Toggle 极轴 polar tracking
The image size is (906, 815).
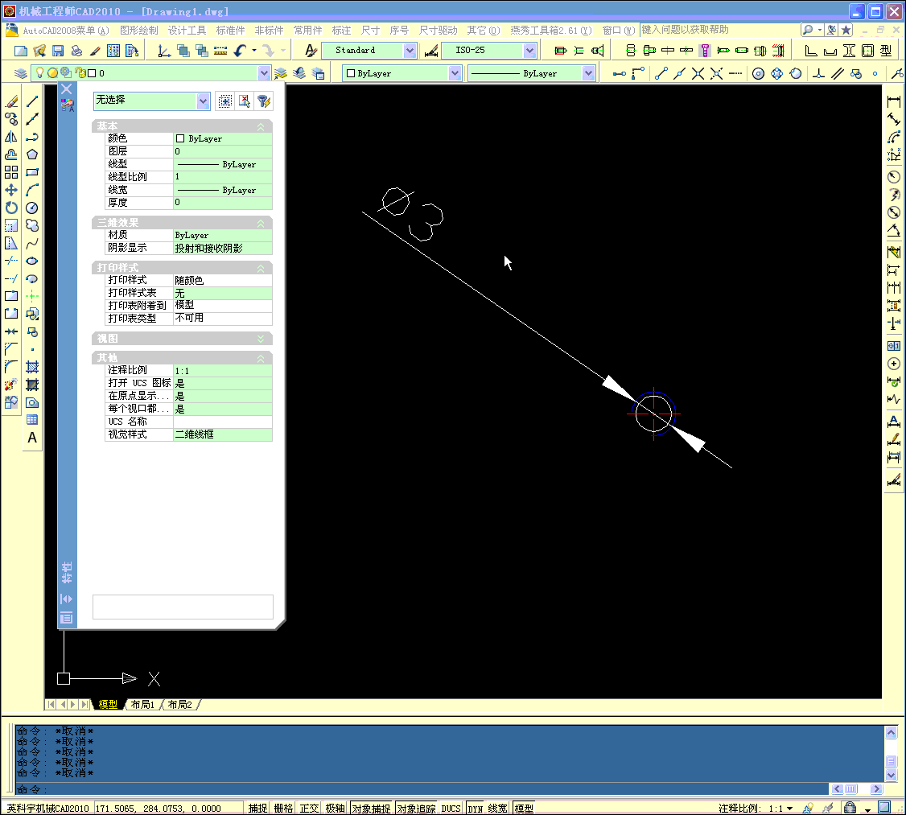336,808
